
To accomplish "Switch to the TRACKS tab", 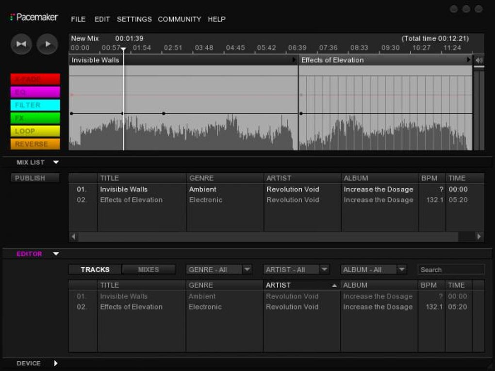I will pyautogui.click(x=95, y=270).
